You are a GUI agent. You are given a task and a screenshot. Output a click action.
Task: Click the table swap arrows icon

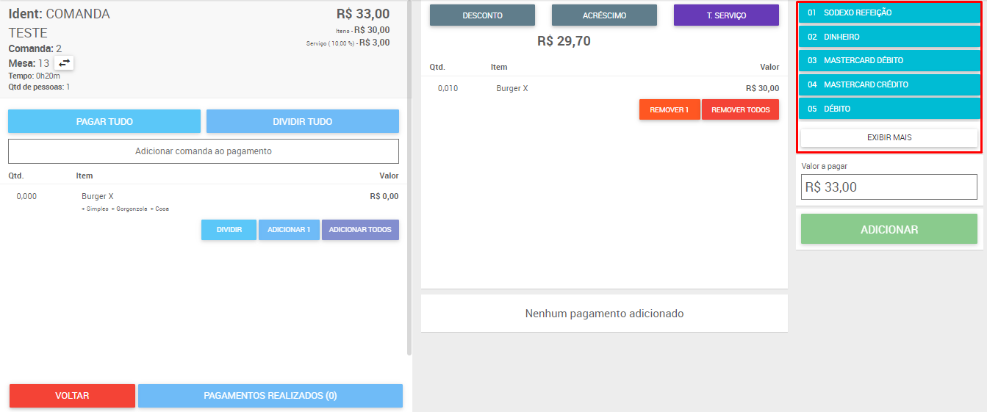coord(65,63)
